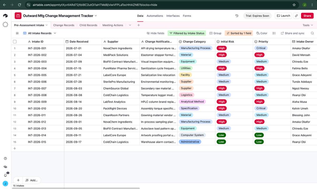Open the Child Records table tab
Screen dimensions: 317x189
(x=88, y=25)
